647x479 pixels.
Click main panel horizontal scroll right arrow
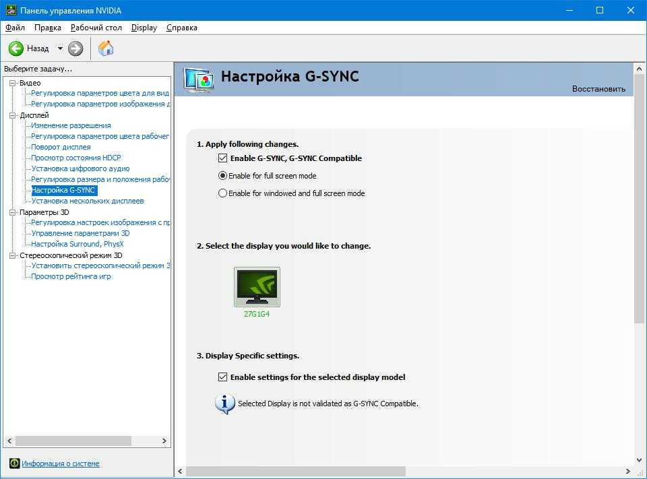pyautogui.click(x=627, y=471)
